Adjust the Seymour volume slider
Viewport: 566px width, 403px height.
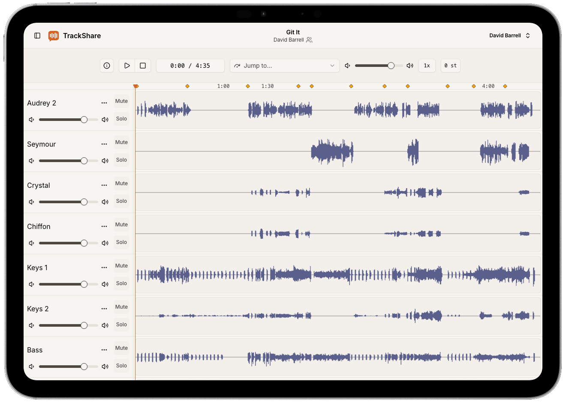(x=69, y=160)
